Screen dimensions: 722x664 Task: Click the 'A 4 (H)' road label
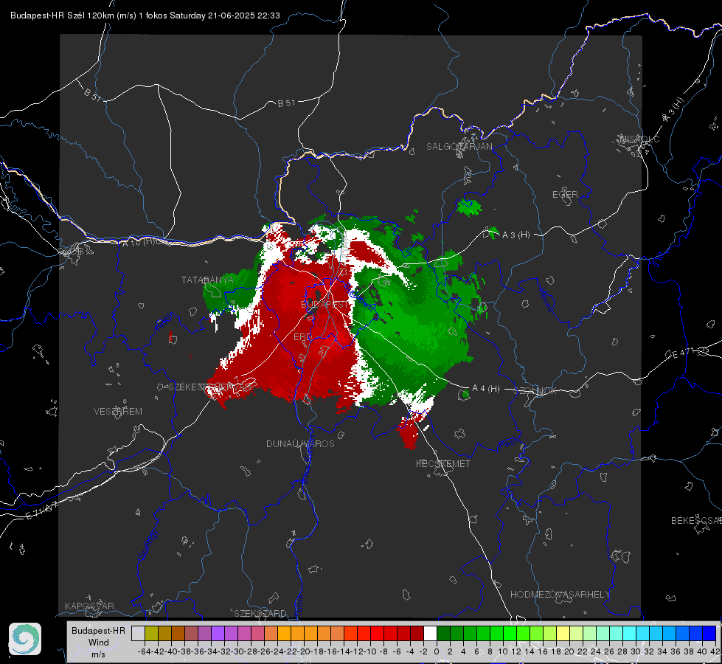[486, 389]
